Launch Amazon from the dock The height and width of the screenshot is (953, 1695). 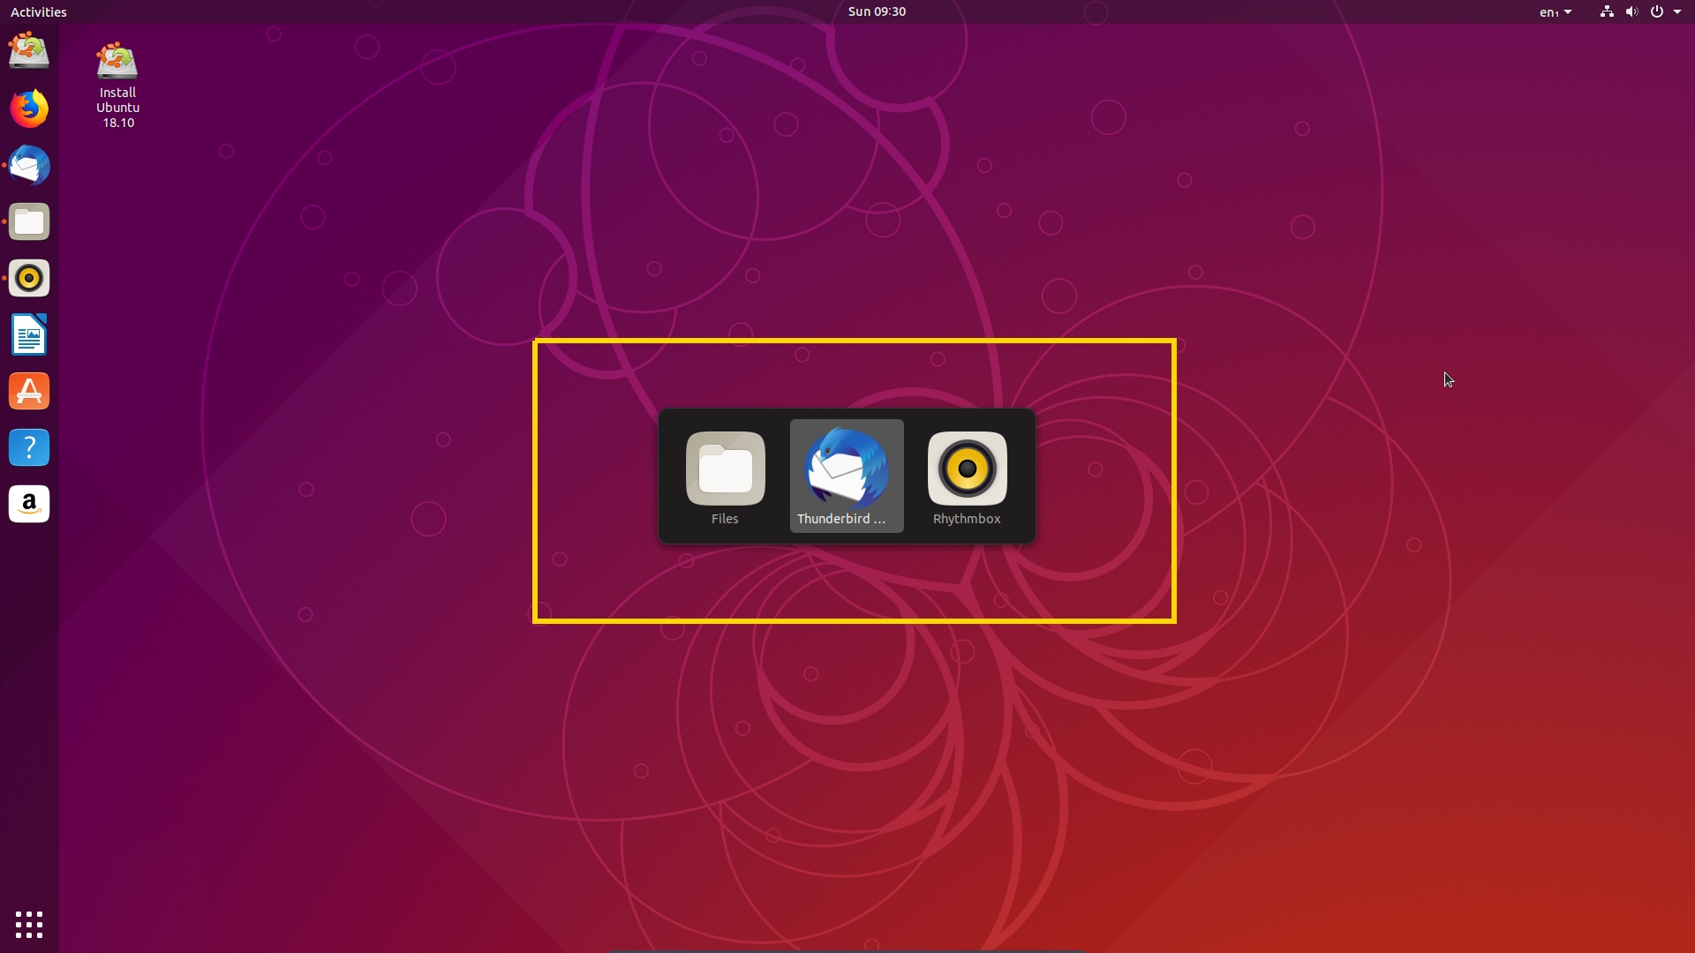point(29,505)
